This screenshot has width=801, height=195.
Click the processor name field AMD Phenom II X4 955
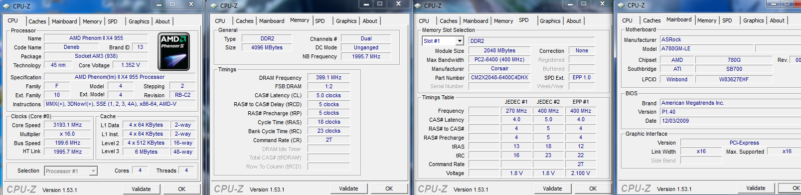[x=96, y=38]
